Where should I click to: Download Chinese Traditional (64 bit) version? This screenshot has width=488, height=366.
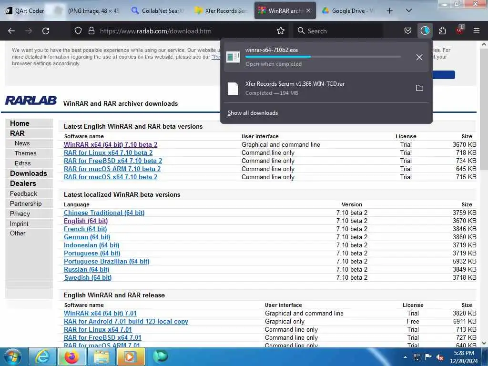[104, 213]
